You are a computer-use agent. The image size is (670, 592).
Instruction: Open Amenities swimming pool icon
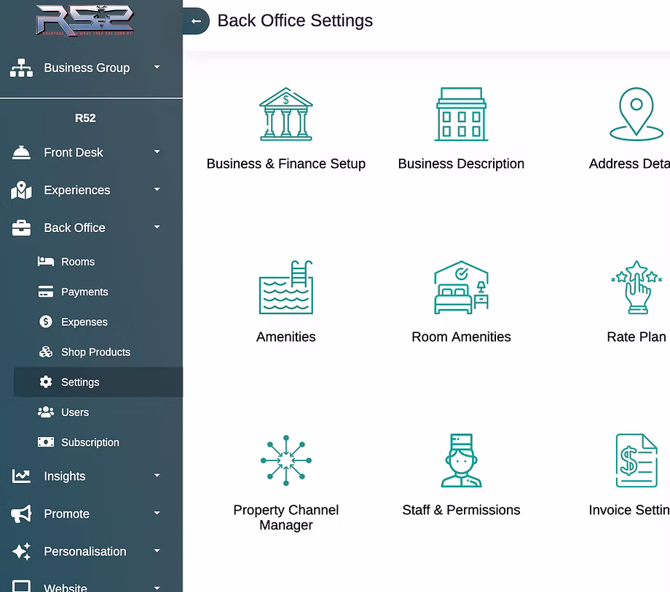(x=285, y=287)
